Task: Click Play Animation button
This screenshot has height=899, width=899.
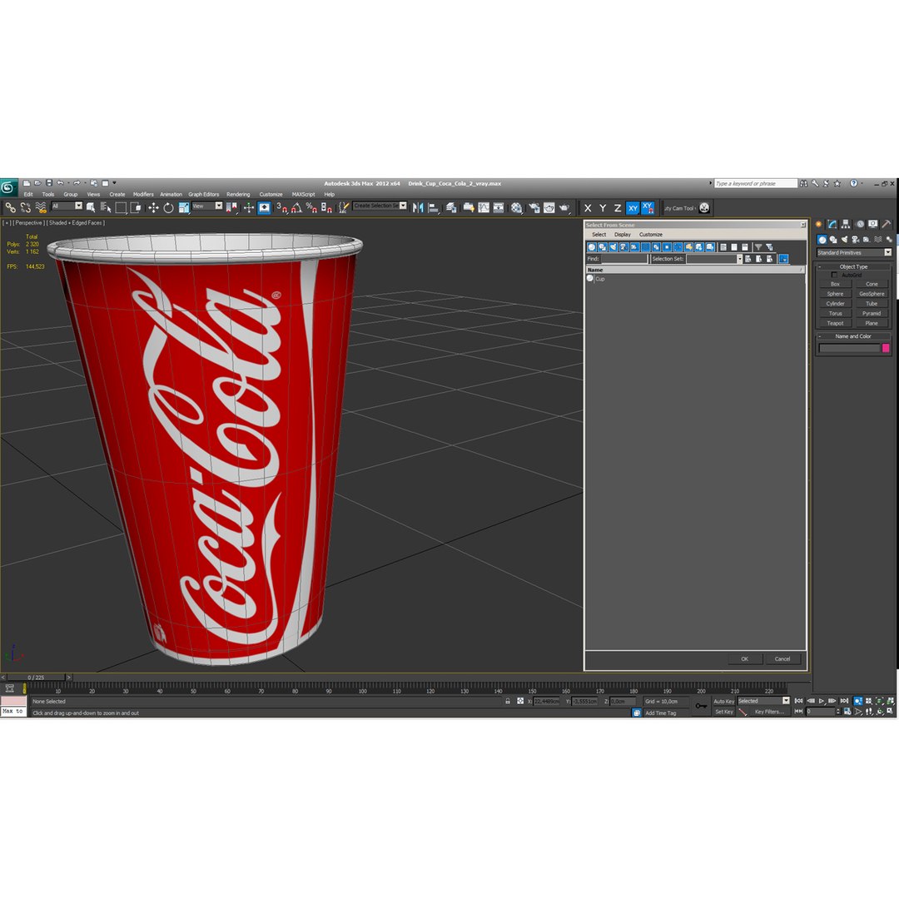Action: click(822, 701)
